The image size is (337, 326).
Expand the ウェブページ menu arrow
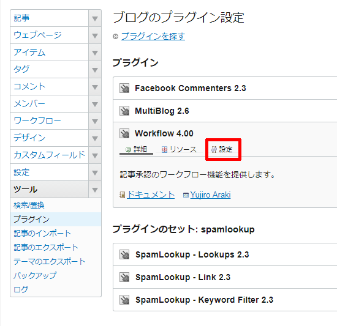pyautogui.click(x=95, y=35)
